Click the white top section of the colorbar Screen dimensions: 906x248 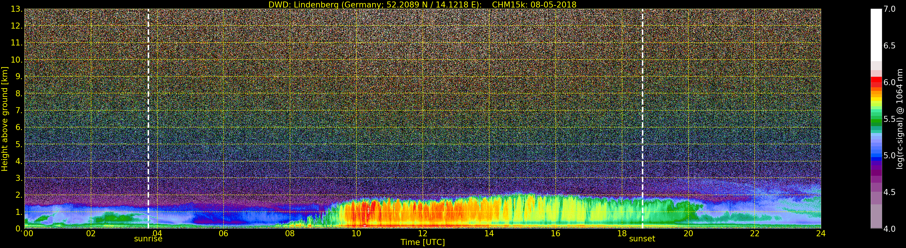pyautogui.click(x=876, y=35)
